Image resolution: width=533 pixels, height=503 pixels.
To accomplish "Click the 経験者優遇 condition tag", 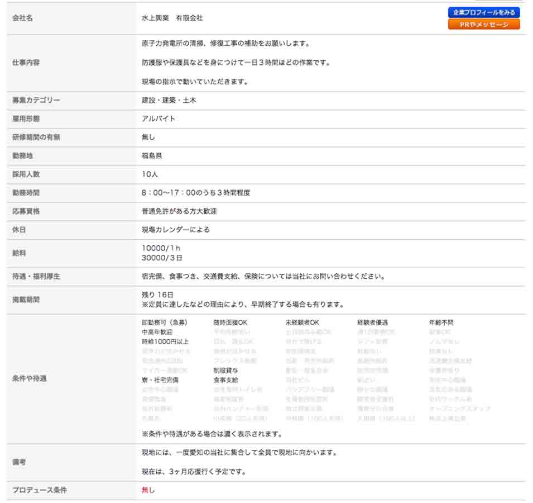I will click(372, 322).
